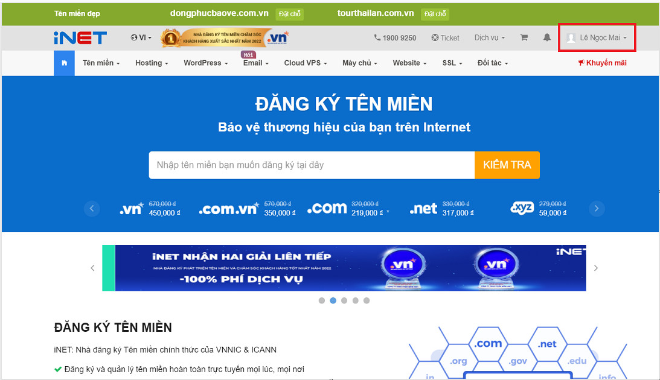The image size is (660, 380).
Task: Click the iNET logo
Action: tap(80, 38)
